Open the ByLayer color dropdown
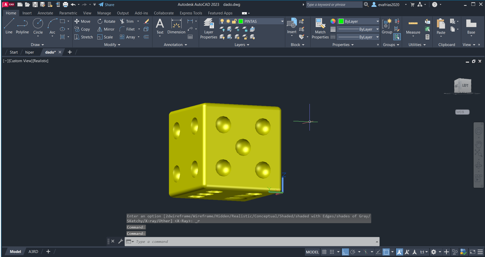The width and height of the screenshot is (485, 257). [x=377, y=21]
